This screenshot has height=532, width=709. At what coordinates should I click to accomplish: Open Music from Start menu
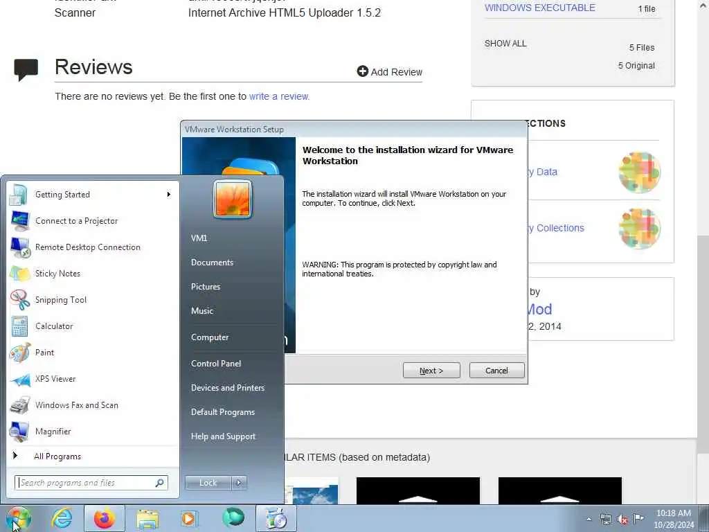click(202, 311)
